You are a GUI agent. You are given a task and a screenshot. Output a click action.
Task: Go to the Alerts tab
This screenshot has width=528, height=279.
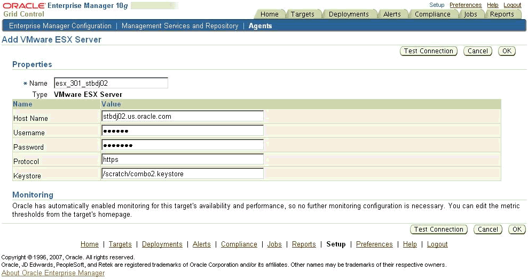pos(392,14)
